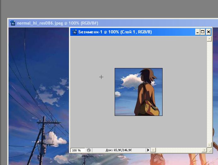The image size is (218, 165).
Task: Open the status bar info options arrow
Action: point(148,150)
